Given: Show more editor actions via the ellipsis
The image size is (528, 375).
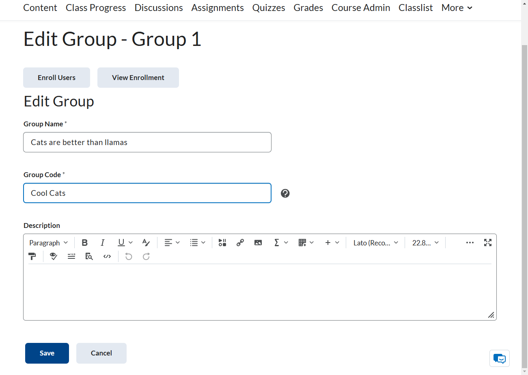Looking at the screenshot, I should (470, 243).
